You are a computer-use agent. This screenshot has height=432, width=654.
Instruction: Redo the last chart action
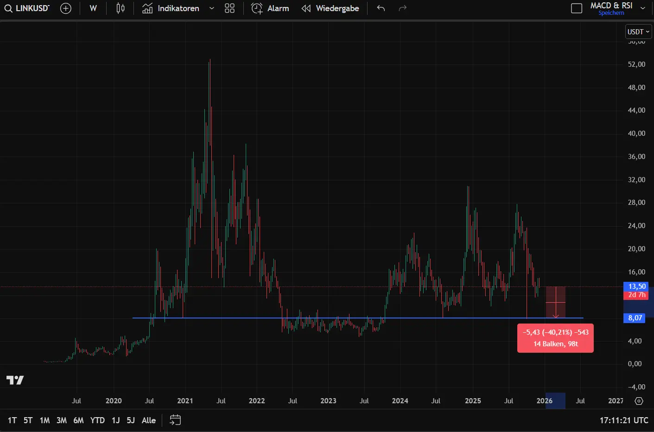click(402, 8)
